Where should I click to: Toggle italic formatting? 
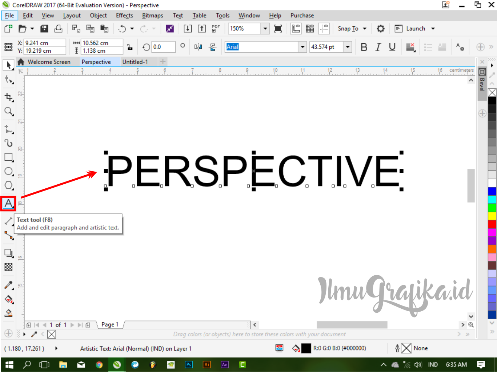coord(378,47)
